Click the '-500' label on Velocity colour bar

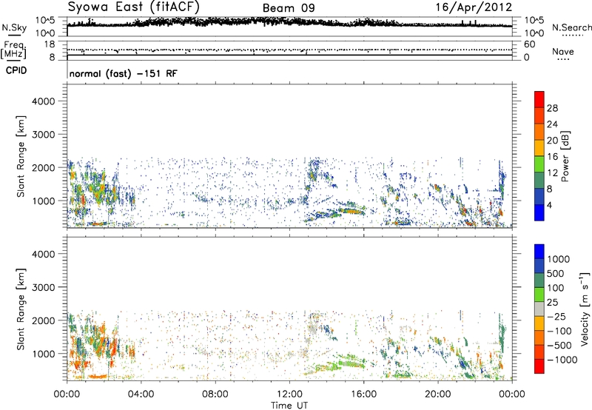click(x=559, y=346)
